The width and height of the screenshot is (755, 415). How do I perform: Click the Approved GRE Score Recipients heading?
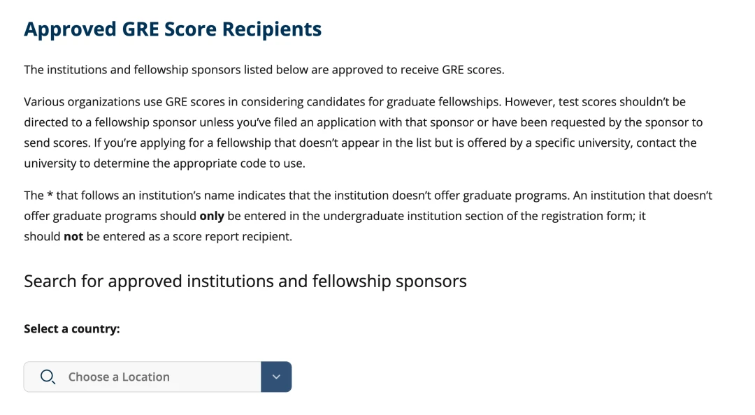[173, 29]
